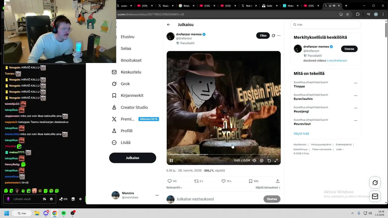This screenshot has height=218, width=388.
Task: Click the Hae search field on X
Action: (326, 25)
